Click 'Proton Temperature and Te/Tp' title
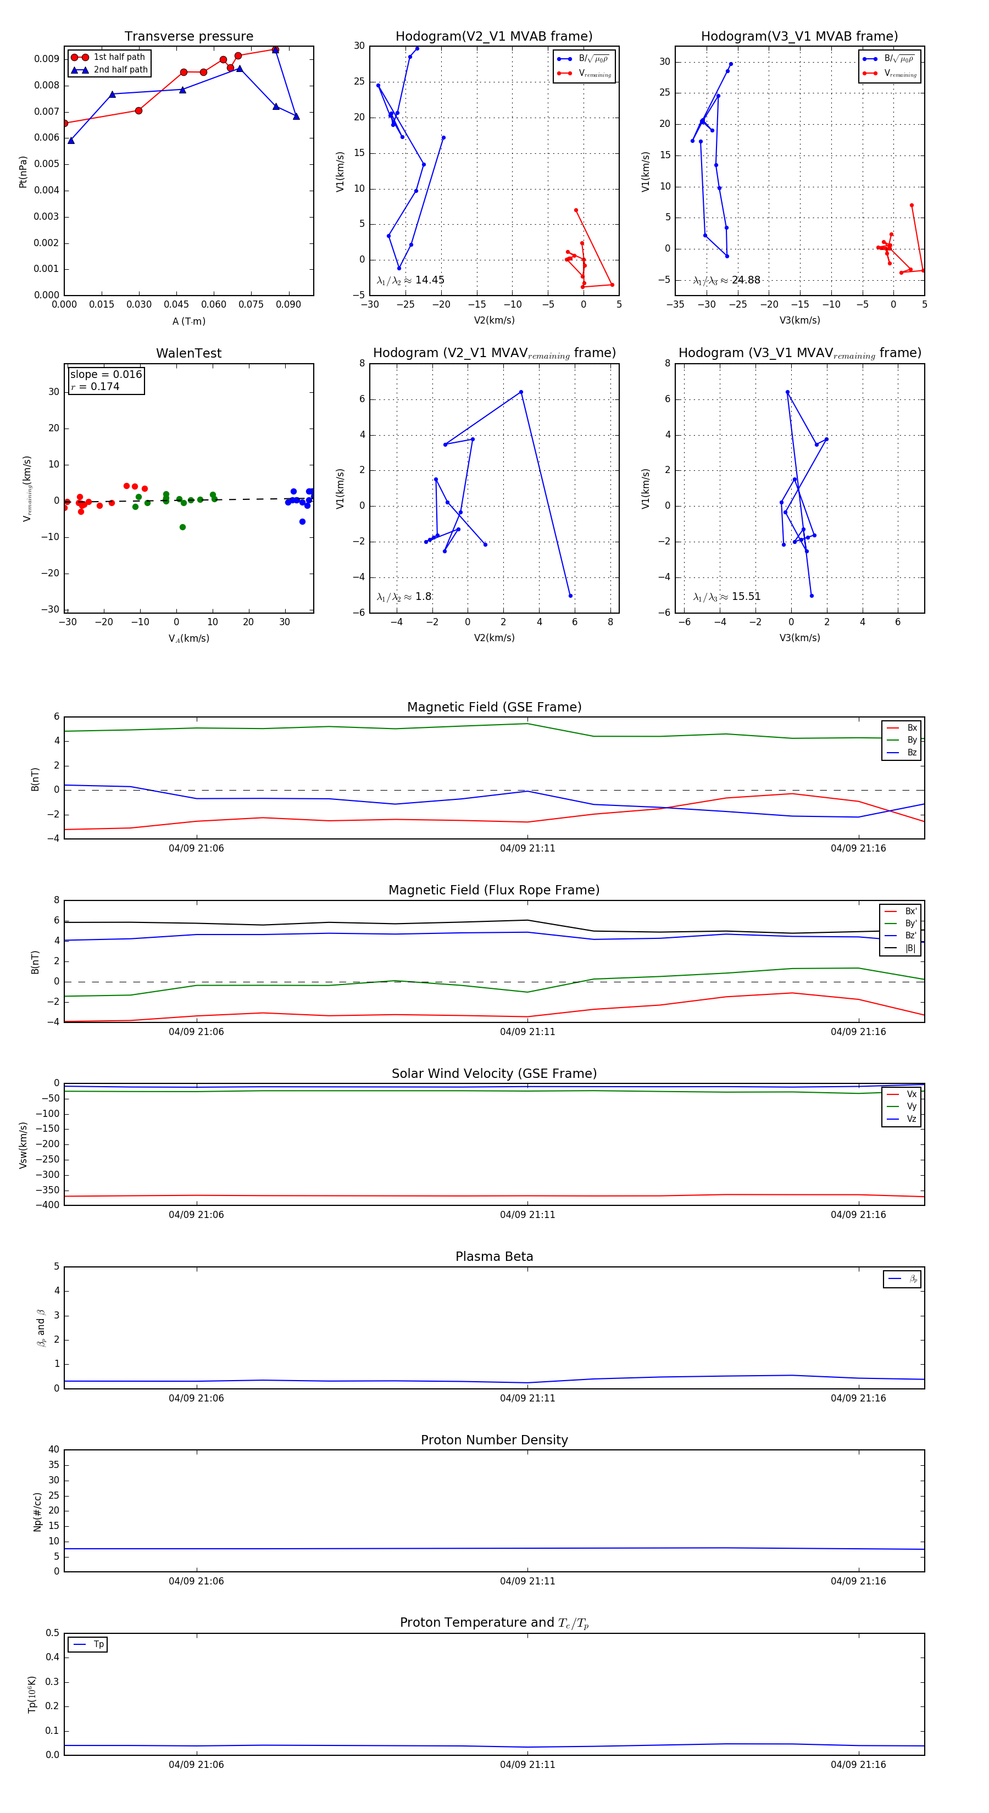The image size is (989, 1813). pyautogui.click(x=494, y=1623)
